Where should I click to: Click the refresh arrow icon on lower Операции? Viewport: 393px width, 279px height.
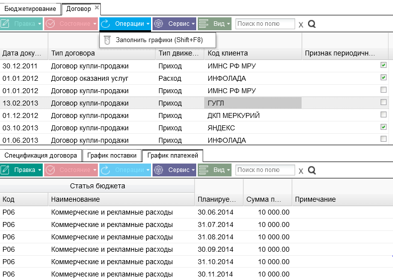105,170
